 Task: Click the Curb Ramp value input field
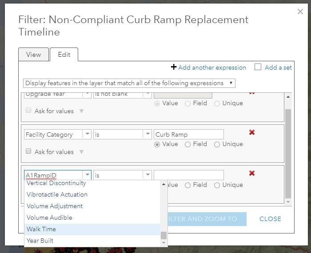point(189,134)
